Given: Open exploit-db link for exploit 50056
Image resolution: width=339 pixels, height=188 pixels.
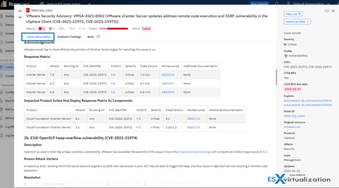Looking at the screenshot, I should pos(307,105).
